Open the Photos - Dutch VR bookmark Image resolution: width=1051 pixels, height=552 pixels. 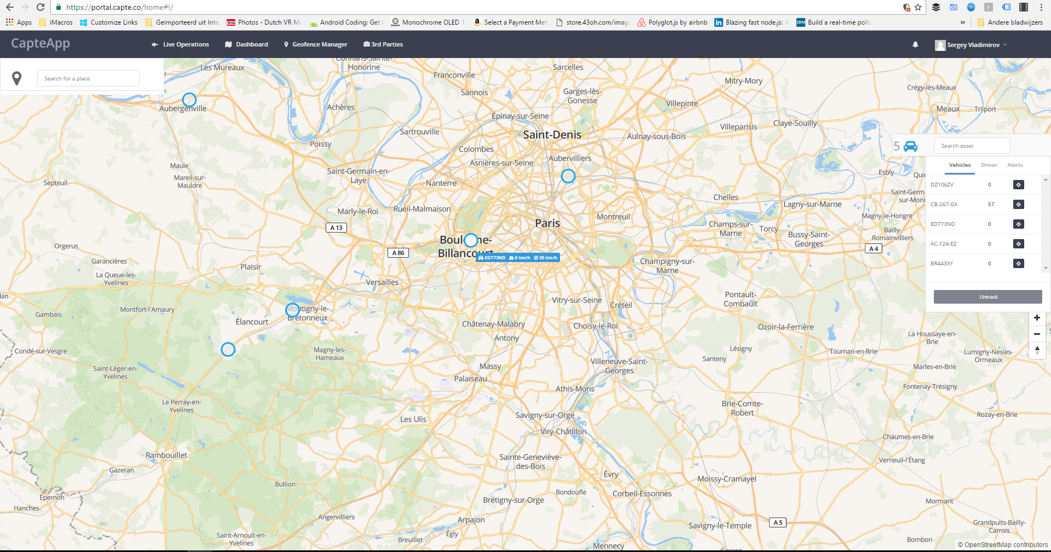pyautogui.click(x=264, y=22)
